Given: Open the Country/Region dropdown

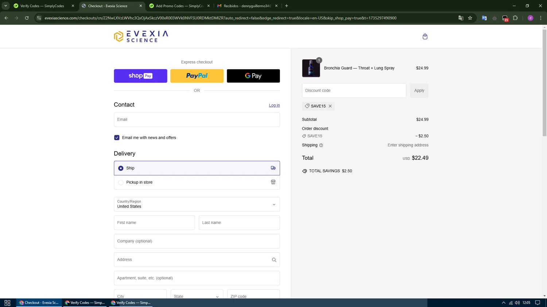Looking at the screenshot, I should click(x=197, y=204).
